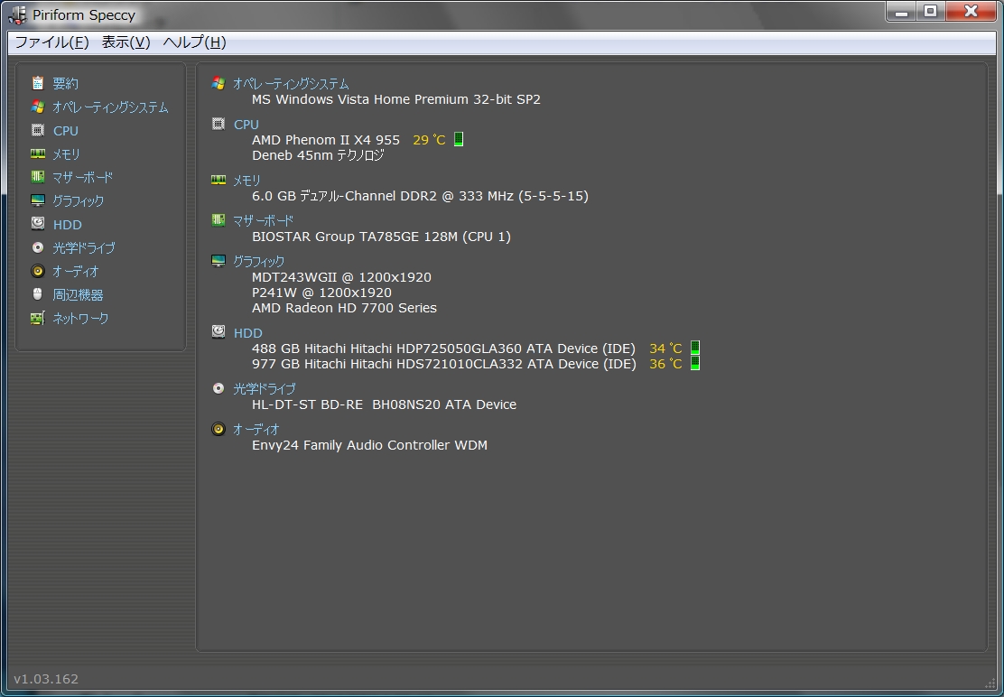The image size is (1004, 697).
Task: Click the CPU heading link in summary
Action: tap(246, 125)
